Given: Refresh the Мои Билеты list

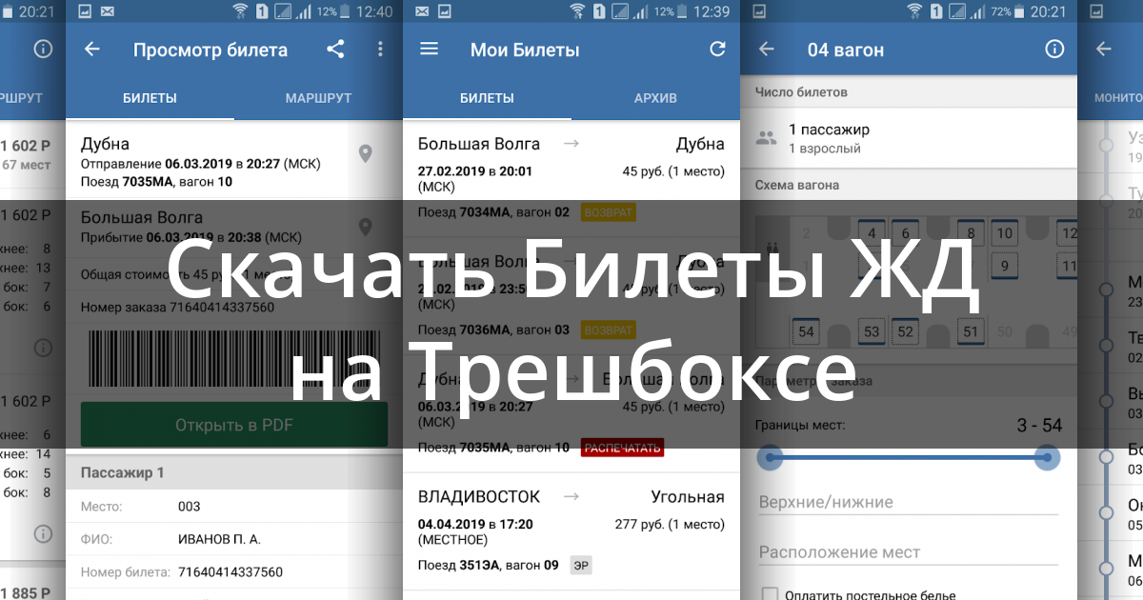Looking at the screenshot, I should tap(717, 50).
